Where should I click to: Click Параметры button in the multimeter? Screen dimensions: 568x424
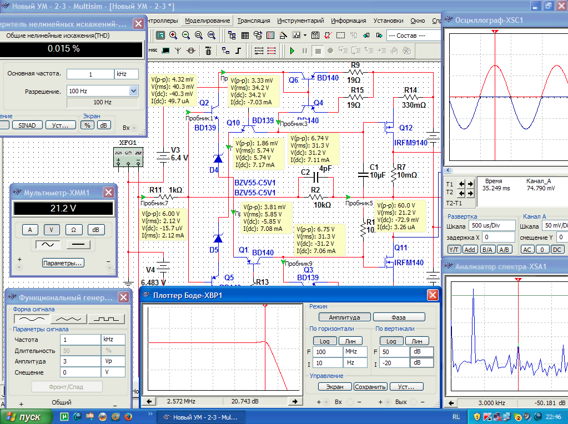coord(63,263)
